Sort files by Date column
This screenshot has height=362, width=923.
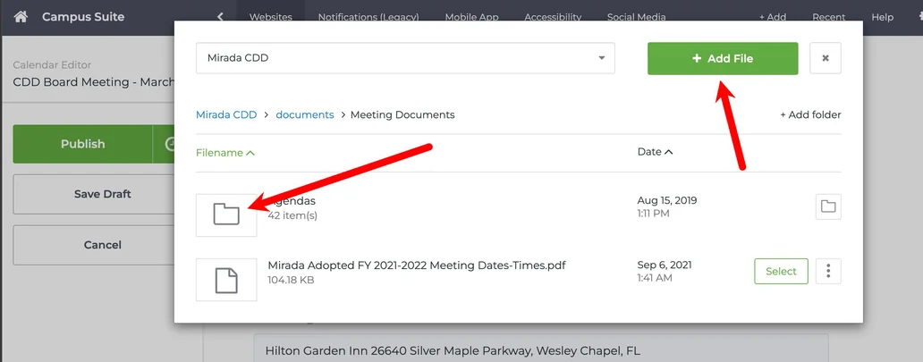pyautogui.click(x=655, y=152)
